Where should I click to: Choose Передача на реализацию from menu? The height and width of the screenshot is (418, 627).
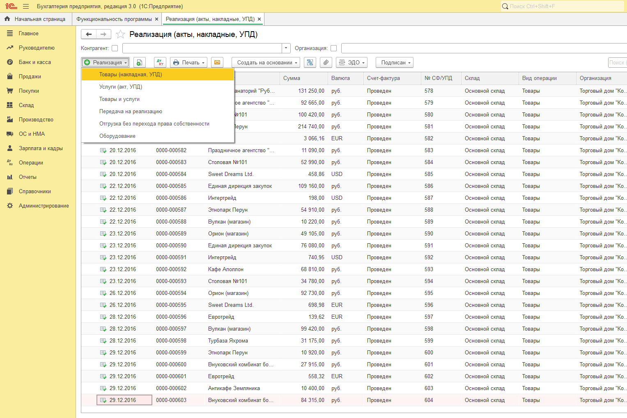pos(131,112)
